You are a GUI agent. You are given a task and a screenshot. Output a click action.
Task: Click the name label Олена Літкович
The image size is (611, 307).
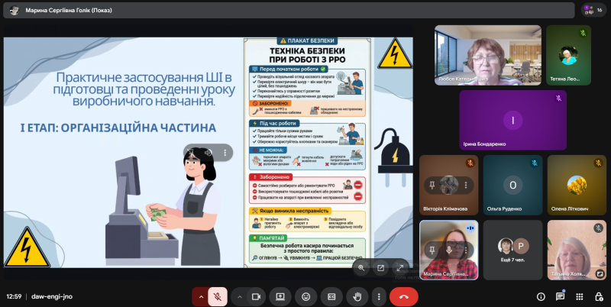click(570, 208)
